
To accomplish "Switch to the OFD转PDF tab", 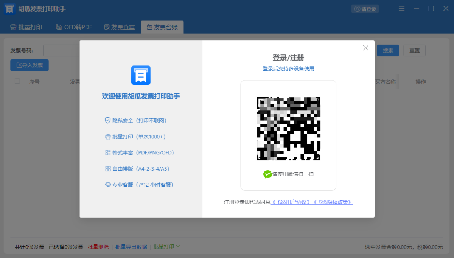I will click(x=74, y=27).
